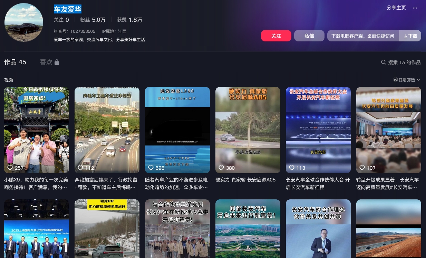Viewport: 426px width, 258px height.
Task: Click the IP属地: 江西 text
Action: [115, 31]
